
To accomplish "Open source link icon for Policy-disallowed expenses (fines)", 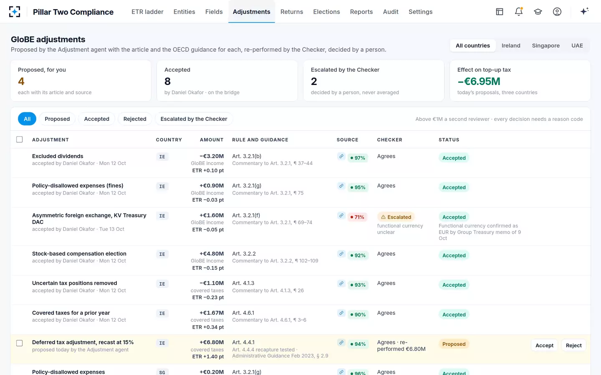I will 341,186.
